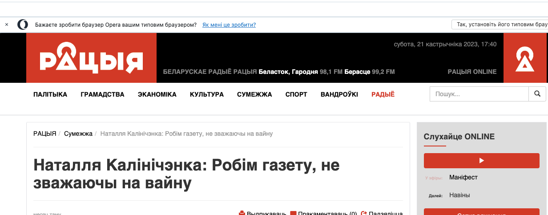Click Выдрукаваць to print the article
Viewport: 548px width, 215px height.
pyautogui.click(x=266, y=213)
